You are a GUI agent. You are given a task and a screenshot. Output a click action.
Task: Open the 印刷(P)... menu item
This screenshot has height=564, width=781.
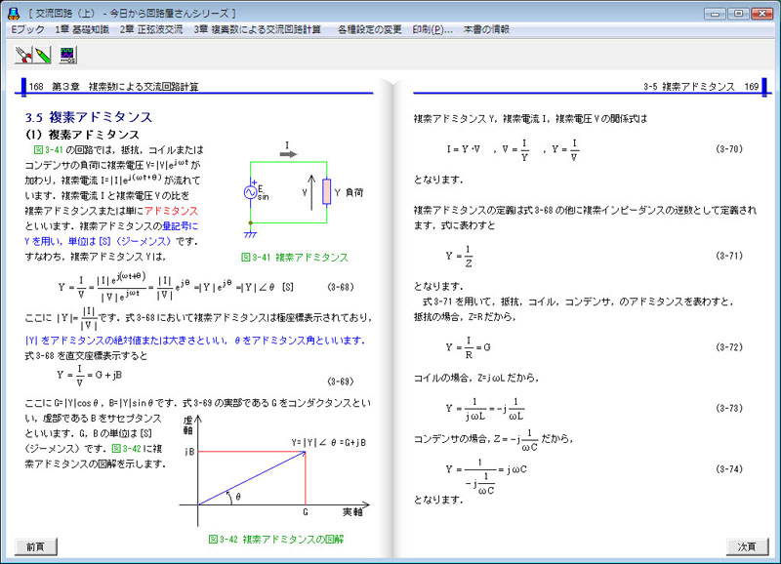[432, 29]
